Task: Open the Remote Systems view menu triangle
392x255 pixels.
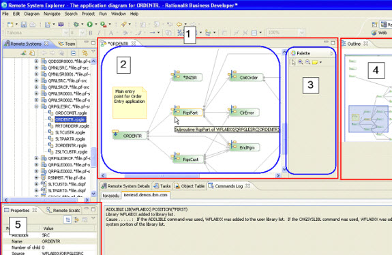Action: point(93,52)
